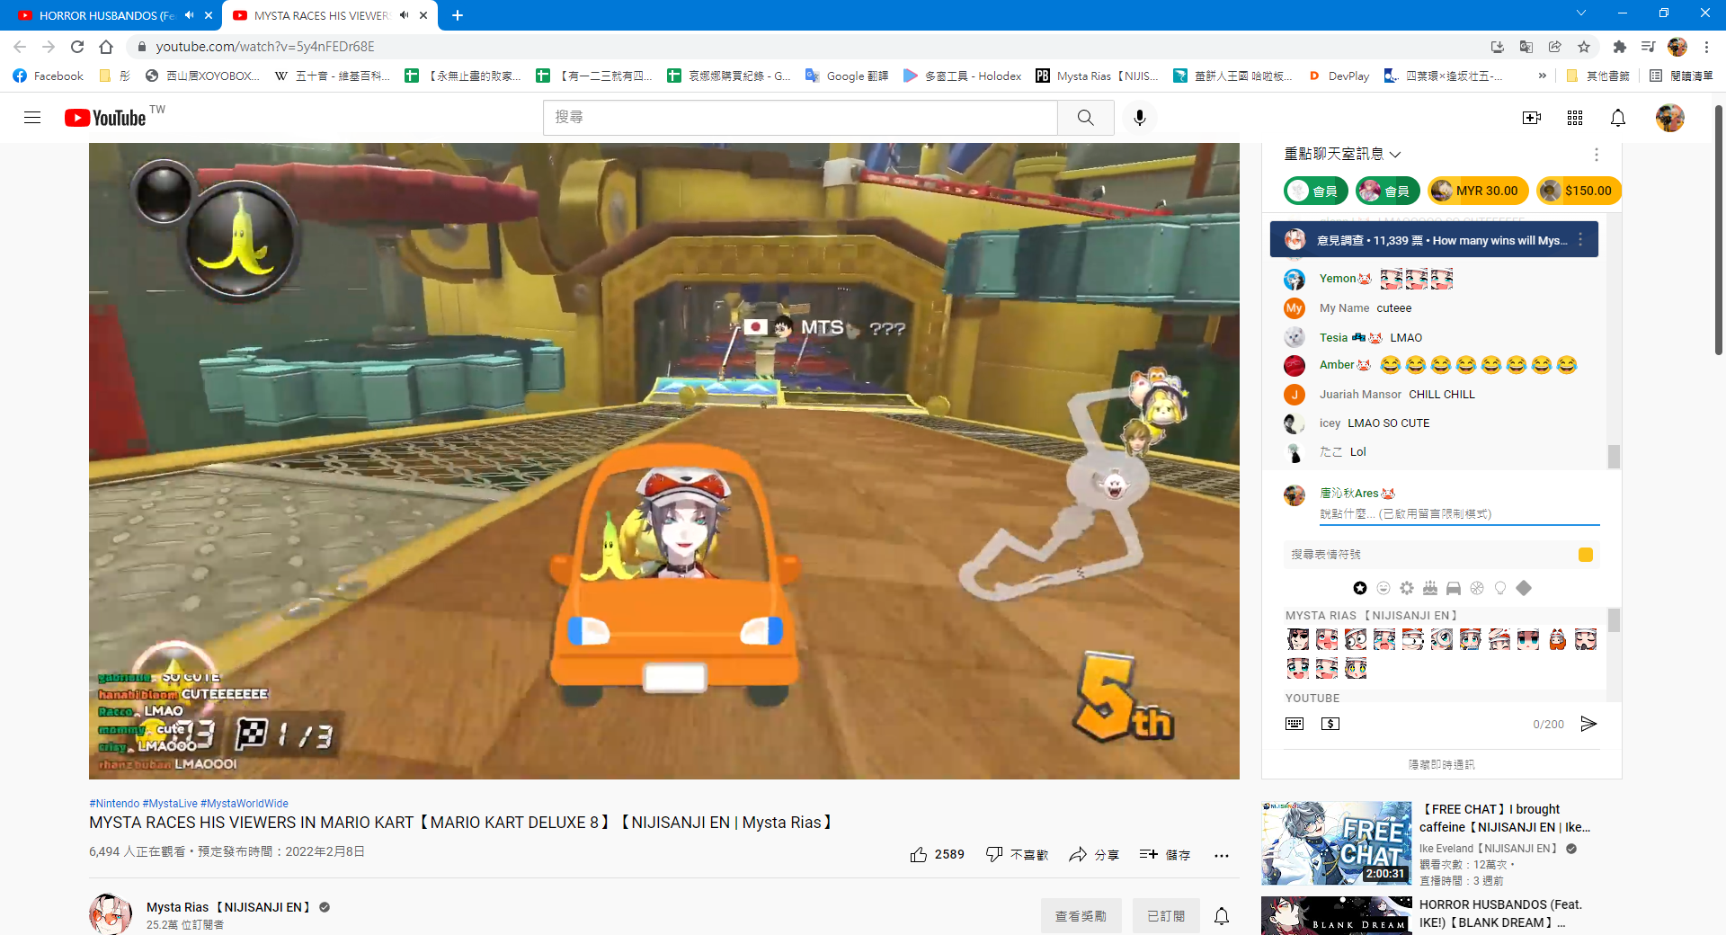Click the 分享 share button
The image size is (1726, 935).
[x=1094, y=855]
